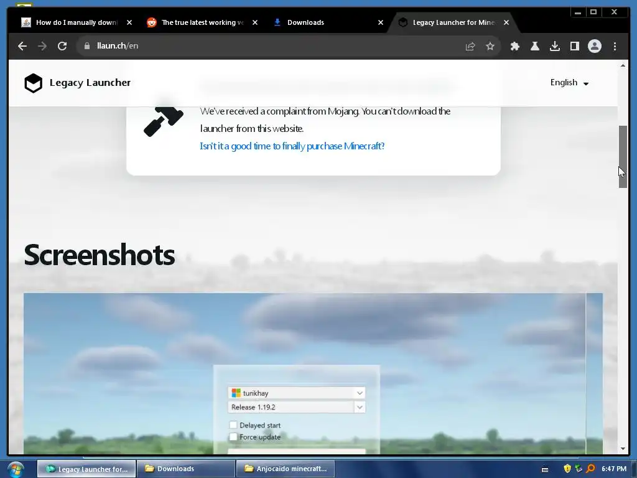Open the Extensions puzzle icon
This screenshot has width=637, height=478.
click(514, 46)
